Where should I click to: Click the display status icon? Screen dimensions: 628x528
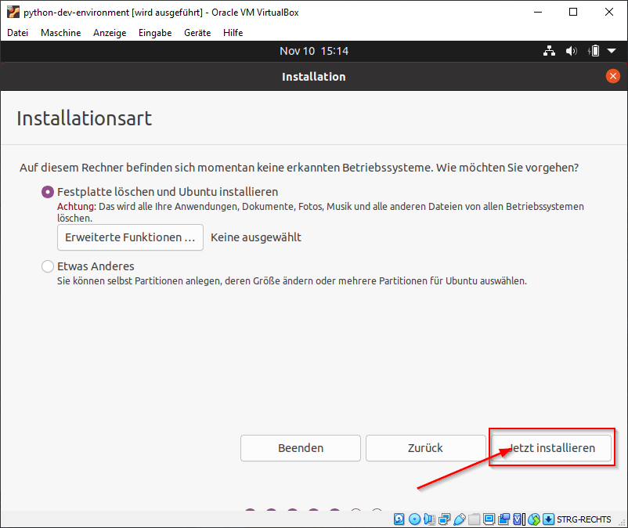coord(489,519)
